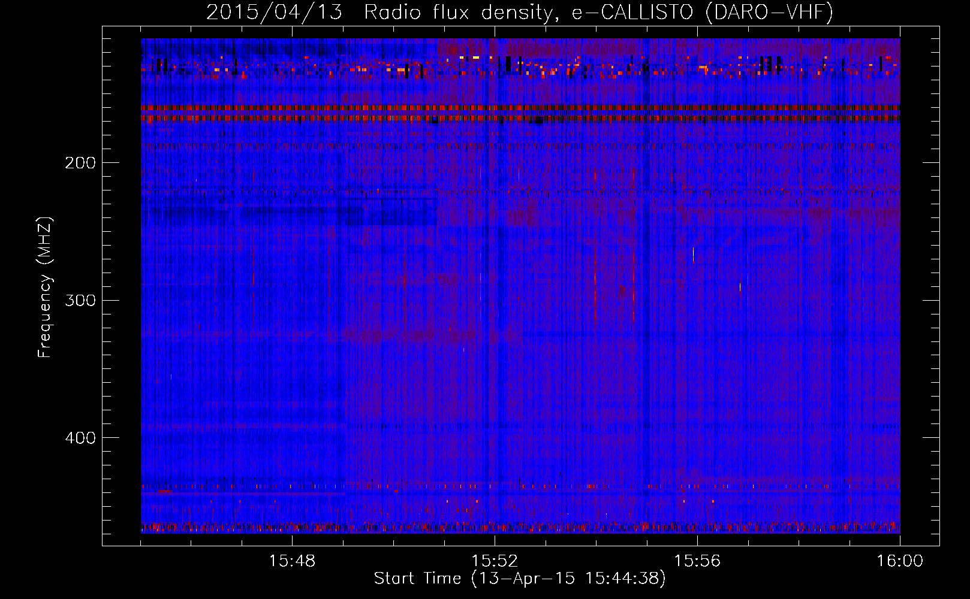Screen dimensions: 970x599
Task: Click the 16:00 time tick label
Action: [x=900, y=561]
